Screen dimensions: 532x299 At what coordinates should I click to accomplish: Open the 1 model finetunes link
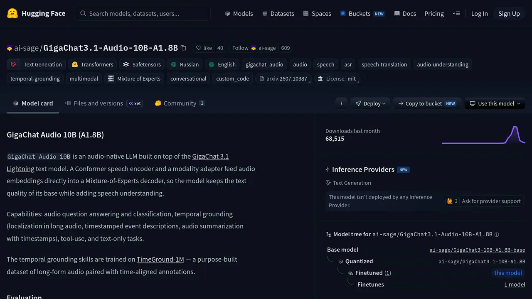(x=515, y=284)
